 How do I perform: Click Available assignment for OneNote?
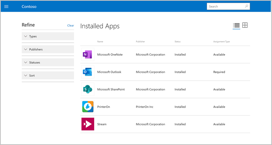[x=219, y=55]
